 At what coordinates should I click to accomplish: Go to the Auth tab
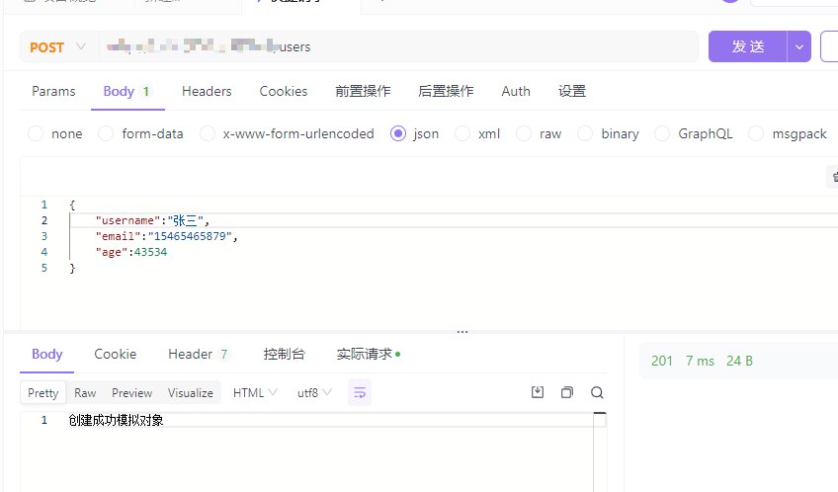(x=516, y=91)
